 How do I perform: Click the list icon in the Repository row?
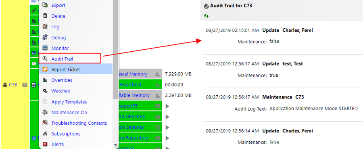pyautogui.click(x=158, y=138)
